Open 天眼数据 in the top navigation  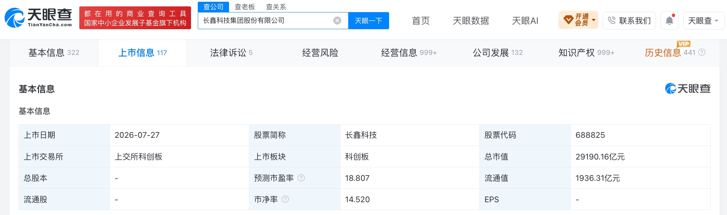pyautogui.click(x=471, y=21)
